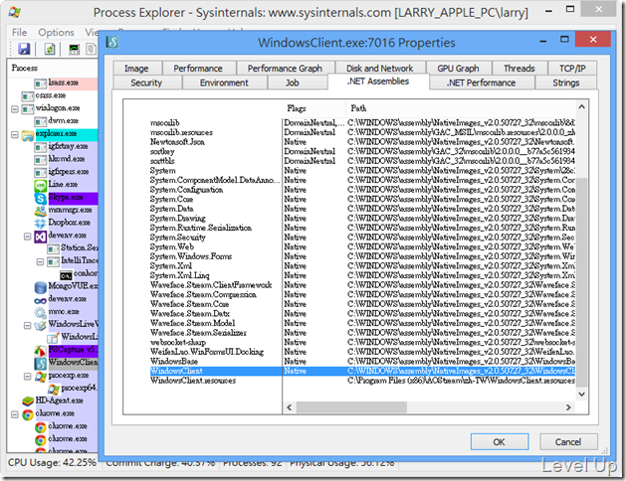Select the conhost console icon

pos(66,275)
